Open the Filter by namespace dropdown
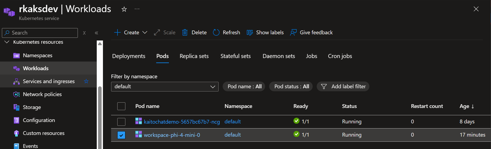 (165, 87)
